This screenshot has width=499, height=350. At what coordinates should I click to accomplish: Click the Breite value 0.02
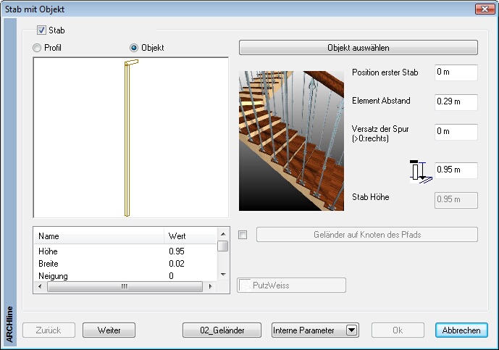177,264
